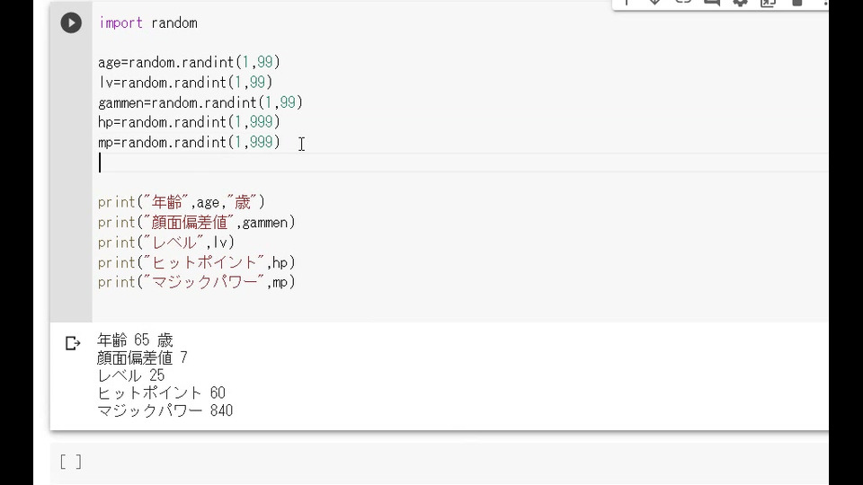Click the cell output options icon
The width and height of the screenshot is (863, 485).
point(73,343)
